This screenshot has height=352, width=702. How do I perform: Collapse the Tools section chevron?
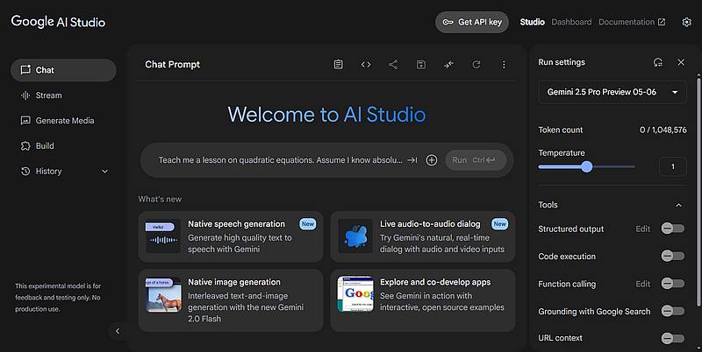(x=678, y=205)
